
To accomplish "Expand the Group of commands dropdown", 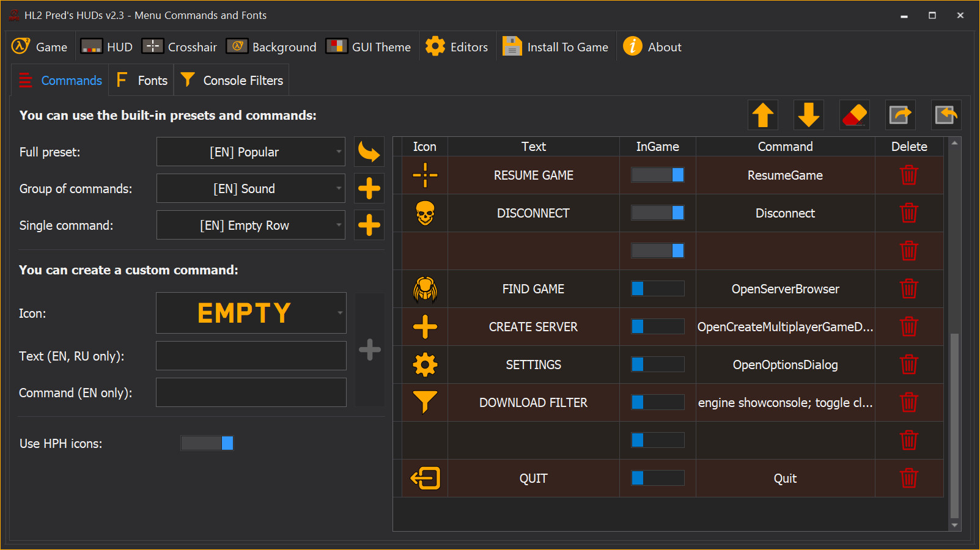I will coord(251,188).
